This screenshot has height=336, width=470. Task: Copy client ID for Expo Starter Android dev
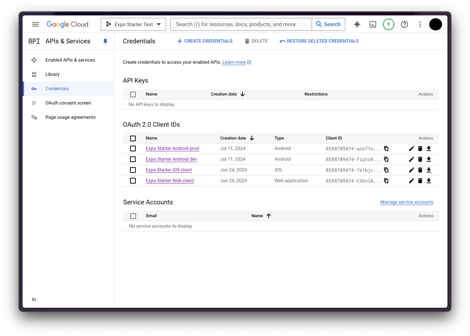point(386,159)
